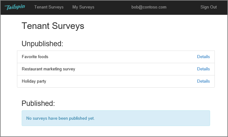This screenshot has height=137, width=228.
Task: Click the blank space beside the Unpublished heading
Action: (x=138, y=44)
